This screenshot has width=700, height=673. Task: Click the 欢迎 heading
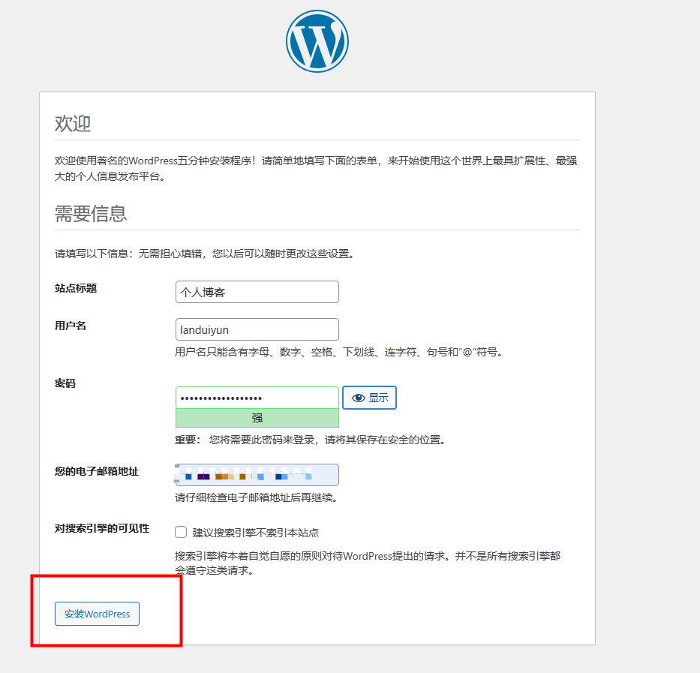73,123
